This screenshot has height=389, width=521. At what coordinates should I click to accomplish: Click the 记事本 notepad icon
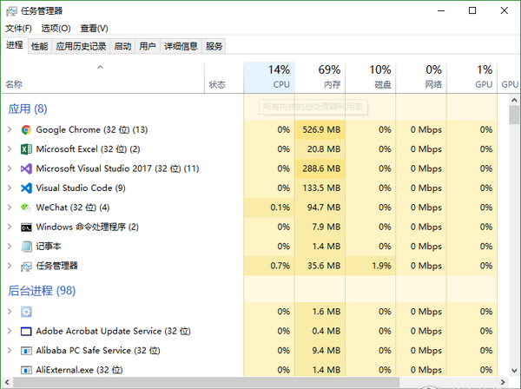26,247
